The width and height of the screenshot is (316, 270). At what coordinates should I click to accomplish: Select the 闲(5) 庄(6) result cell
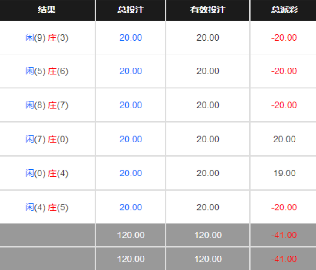tap(47, 71)
